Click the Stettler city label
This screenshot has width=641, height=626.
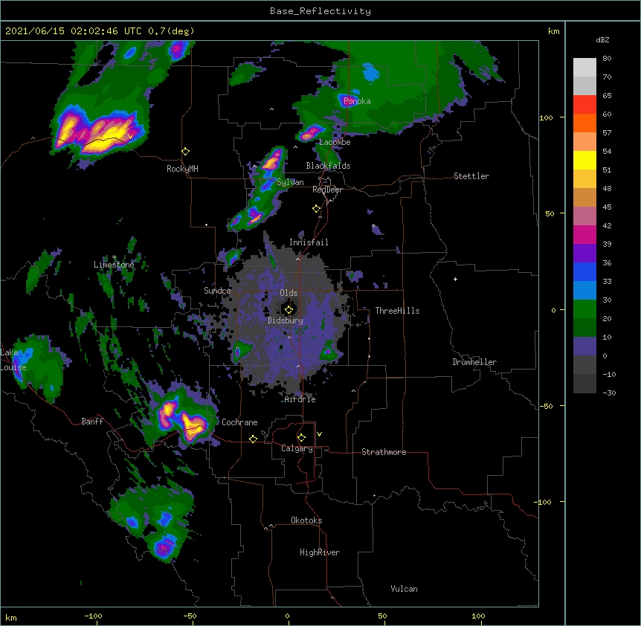[471, 176]
